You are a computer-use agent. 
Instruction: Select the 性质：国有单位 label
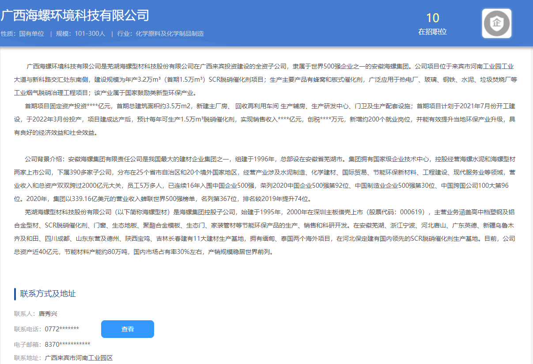23,34
